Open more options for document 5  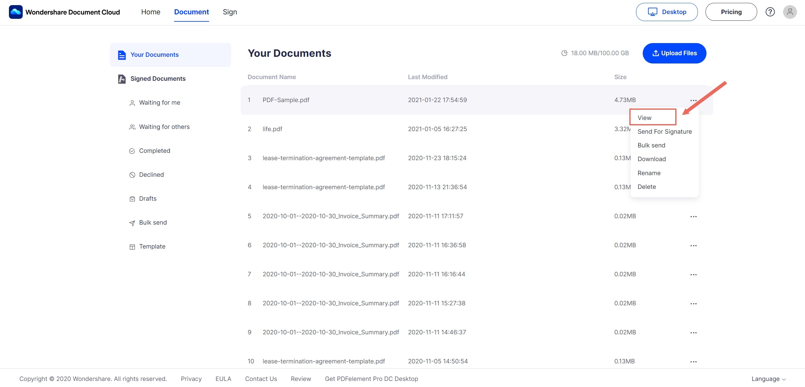coord(693,217)
